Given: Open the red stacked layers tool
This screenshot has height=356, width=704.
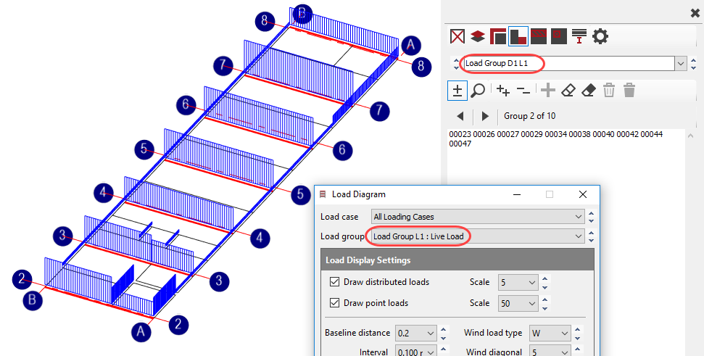Looking at the screenshot, I should click(478, 36).
